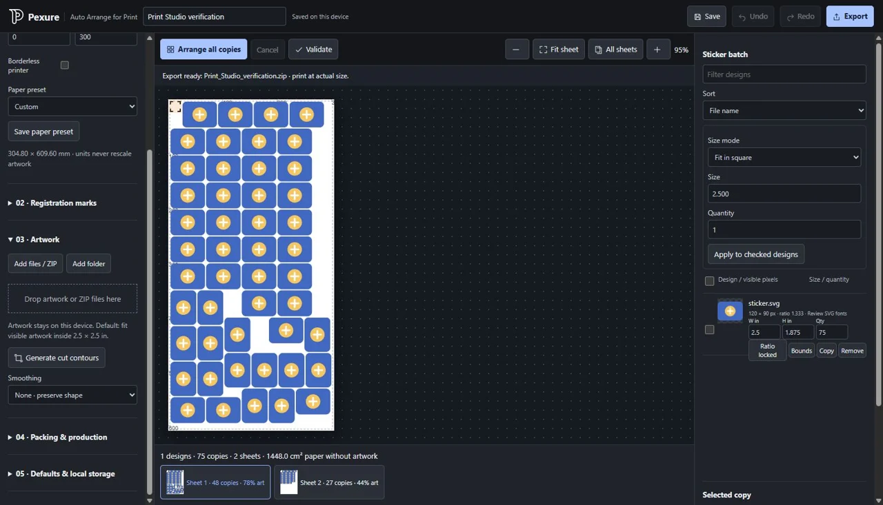Image resolution: width=883 pixels, height=505 pixels.
Task: Export the print sheets
Action: pos(850,17)
